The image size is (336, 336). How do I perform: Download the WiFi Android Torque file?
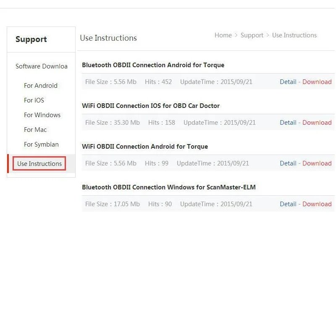[317, 163]
